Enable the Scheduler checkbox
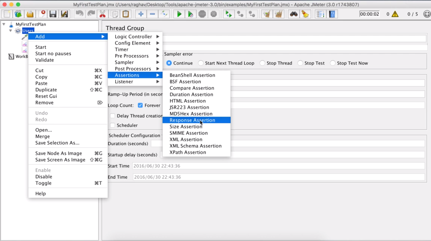Image resolution: width=431 pixels, height=241 pixels. click(x=112, y=125)
